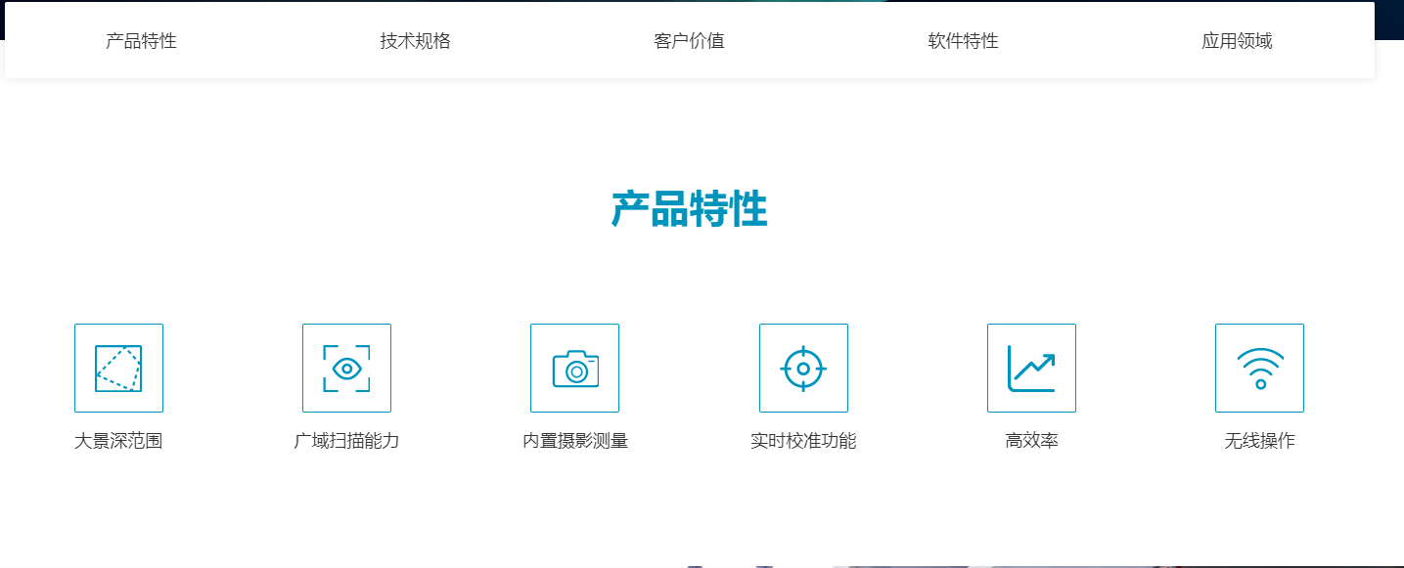Viewport: 1404px width, 568px height.
Task: Click the 广域扫描能力 text label
Action: pos(346,441)
